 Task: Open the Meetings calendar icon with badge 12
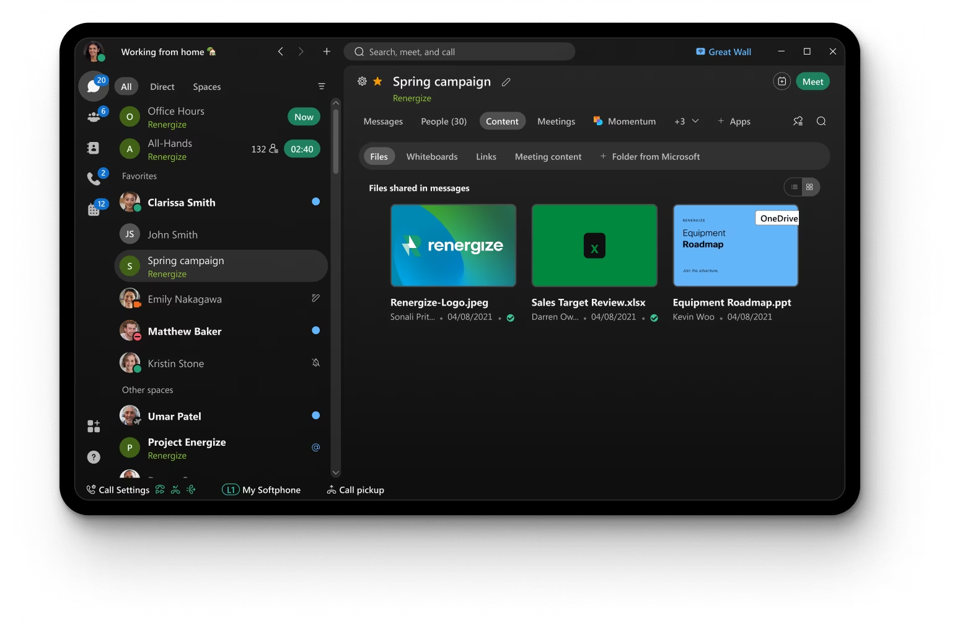pos(94,210)
